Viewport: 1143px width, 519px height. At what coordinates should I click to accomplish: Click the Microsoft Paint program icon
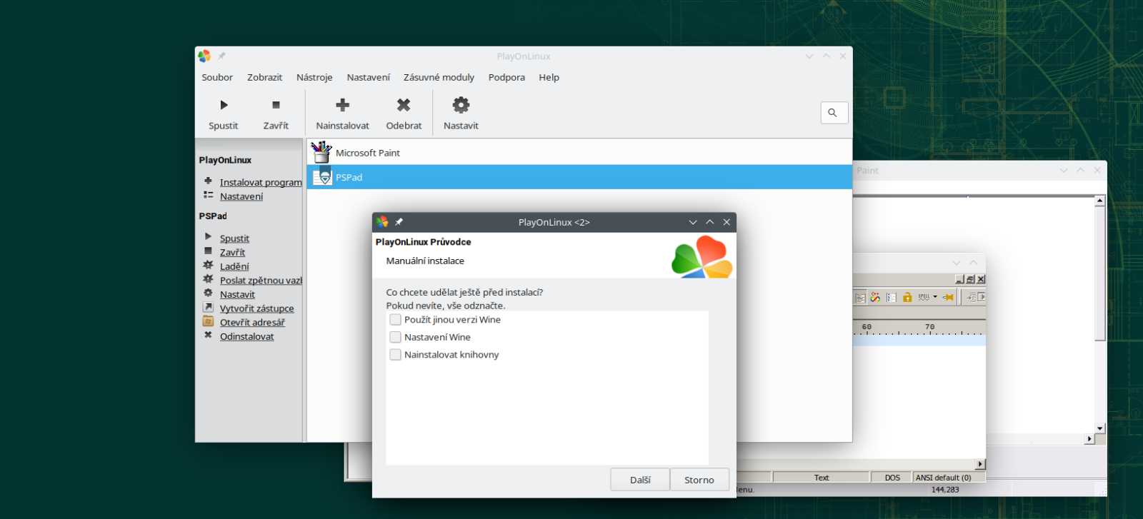click(321, 152)
